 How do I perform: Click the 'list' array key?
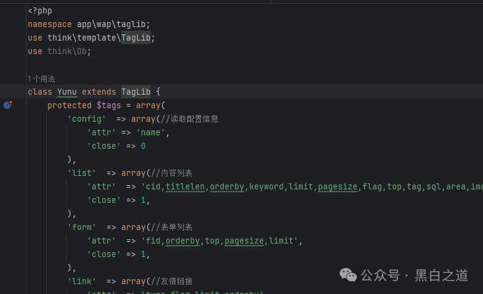click(x=82, y=173)
